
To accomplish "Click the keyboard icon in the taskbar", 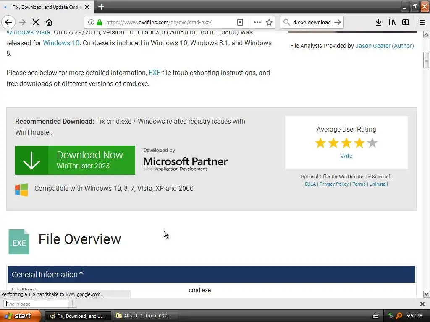I will tap(375, 316).
